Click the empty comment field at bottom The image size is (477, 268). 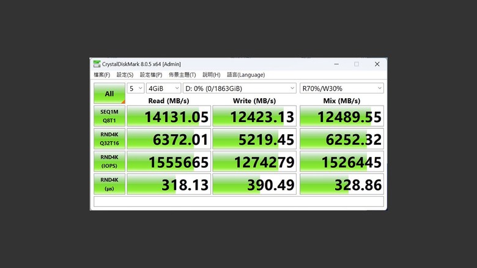click(x=239, y=201)
